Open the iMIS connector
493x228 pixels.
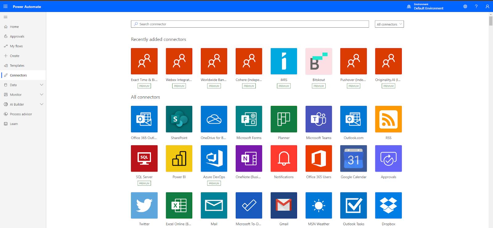pos(284,61)
